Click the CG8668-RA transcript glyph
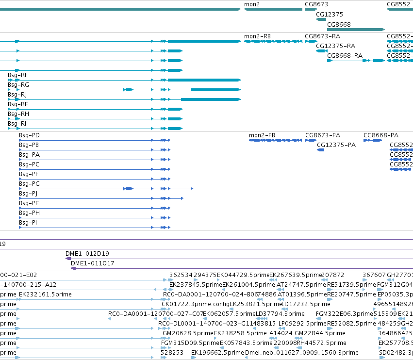413x360 pixels. 356,61
